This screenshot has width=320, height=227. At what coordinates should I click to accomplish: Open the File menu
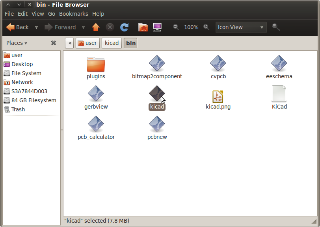9,14
